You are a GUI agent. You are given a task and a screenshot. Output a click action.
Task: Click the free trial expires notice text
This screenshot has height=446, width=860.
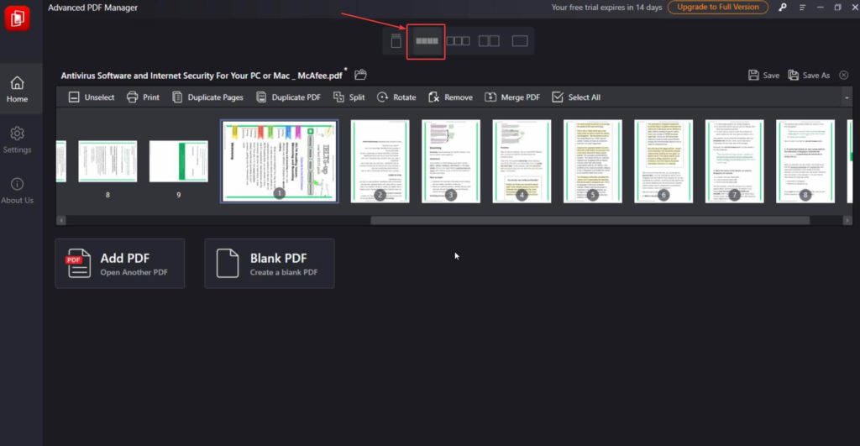606,7
